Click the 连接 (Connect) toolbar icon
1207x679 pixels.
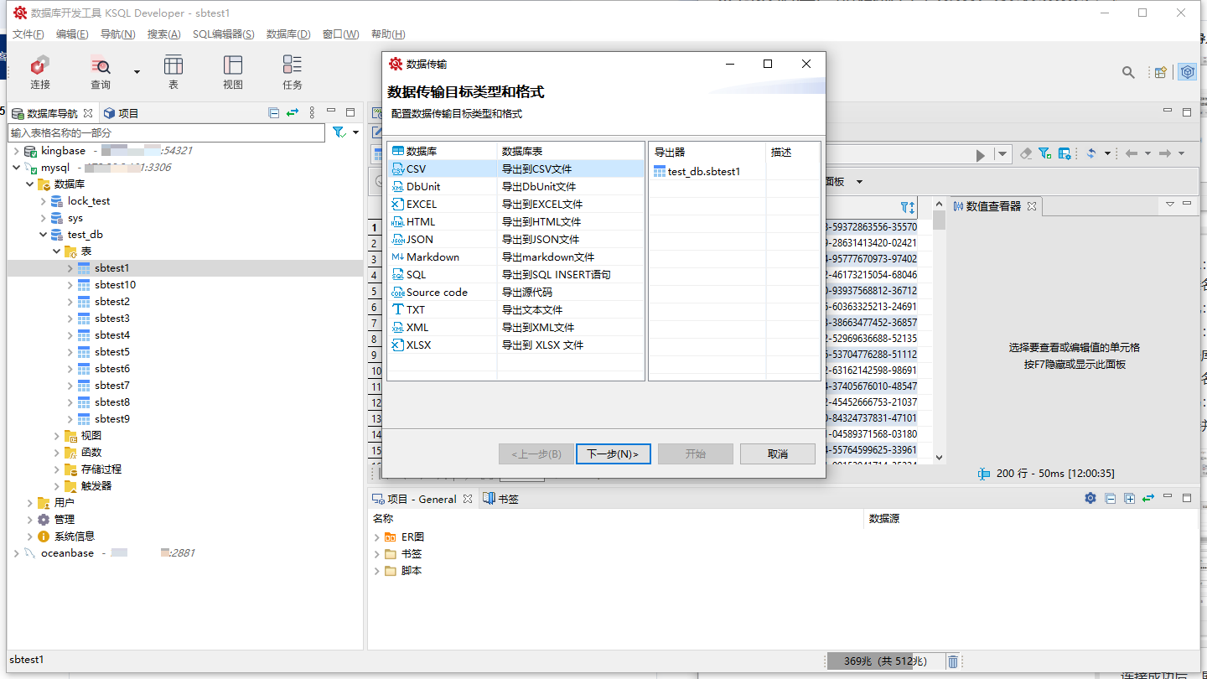pyautogui.click(x=39, y=71)
